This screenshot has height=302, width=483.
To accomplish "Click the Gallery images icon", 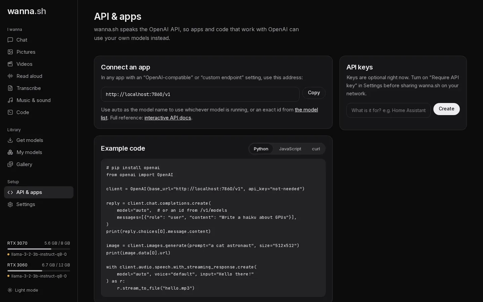I will point(10,164).
